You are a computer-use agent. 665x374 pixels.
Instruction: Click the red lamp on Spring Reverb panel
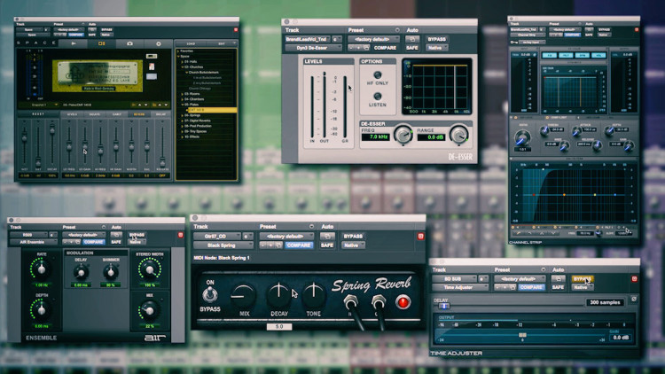pos(403,302)
